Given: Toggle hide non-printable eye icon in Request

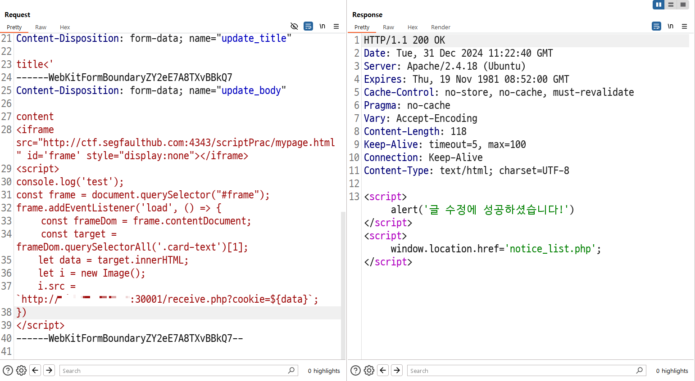Looking at the screenshot, I should pyautogui.click(x=294, y=26).
